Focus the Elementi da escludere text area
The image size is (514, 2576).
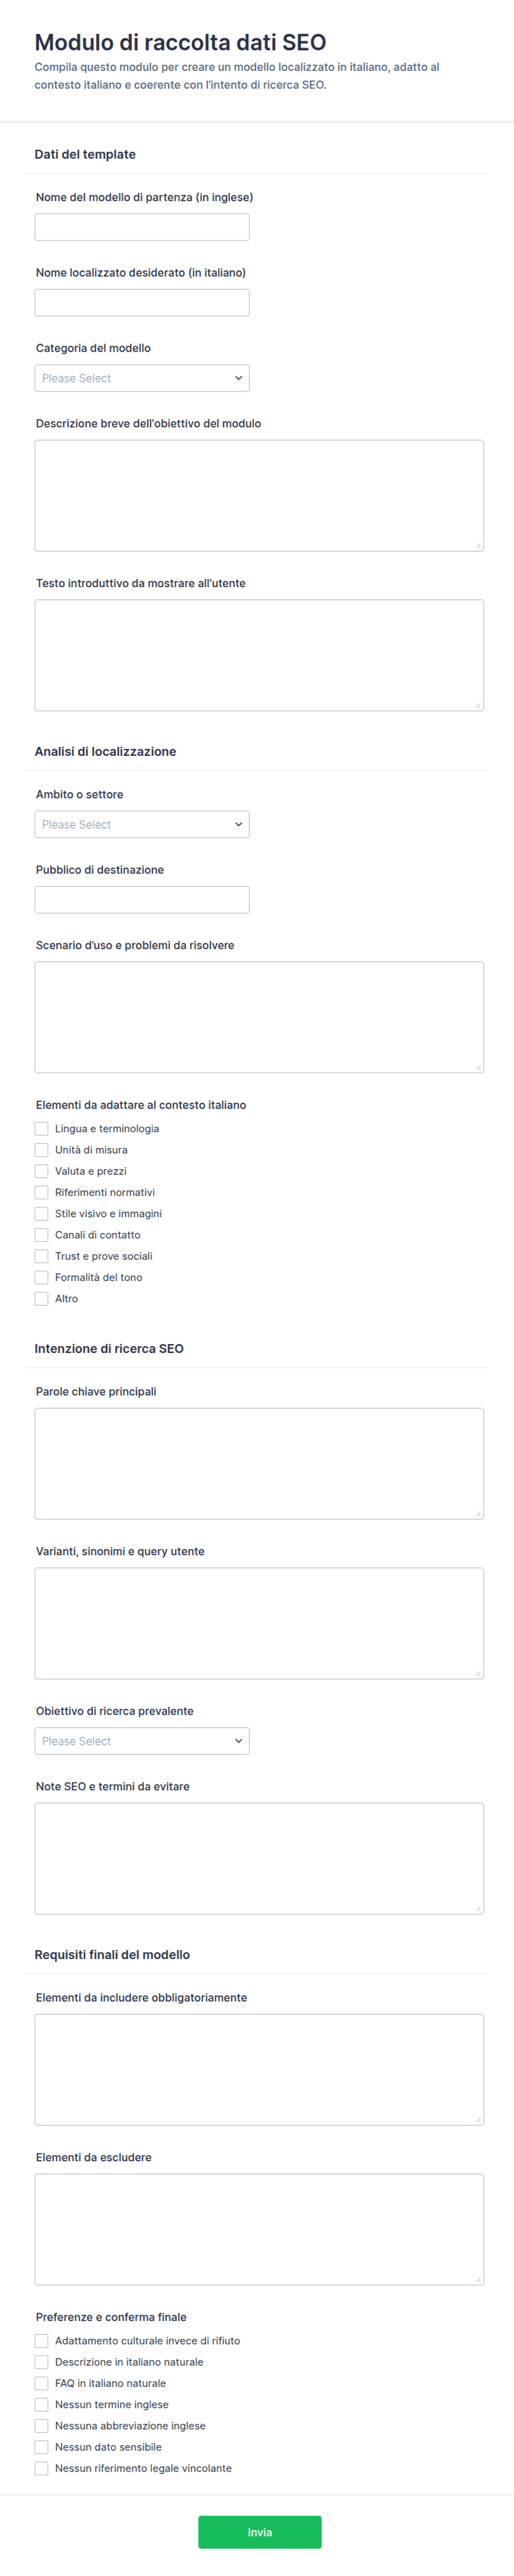pyautogui.click(x=259, y=2229)
